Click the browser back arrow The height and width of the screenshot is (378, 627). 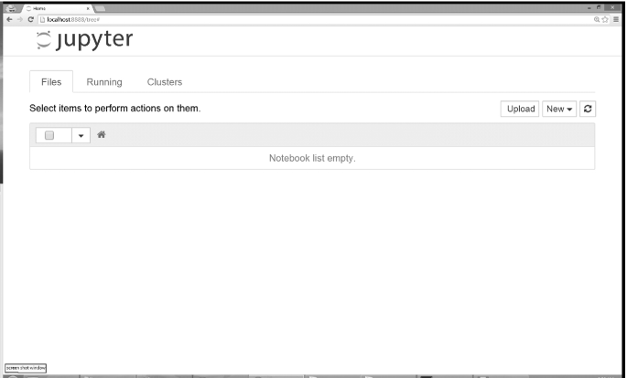[9, 19]
